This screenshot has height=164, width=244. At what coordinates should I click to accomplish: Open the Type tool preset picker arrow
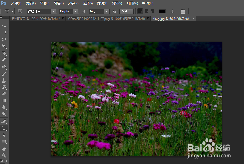point(12,11)
